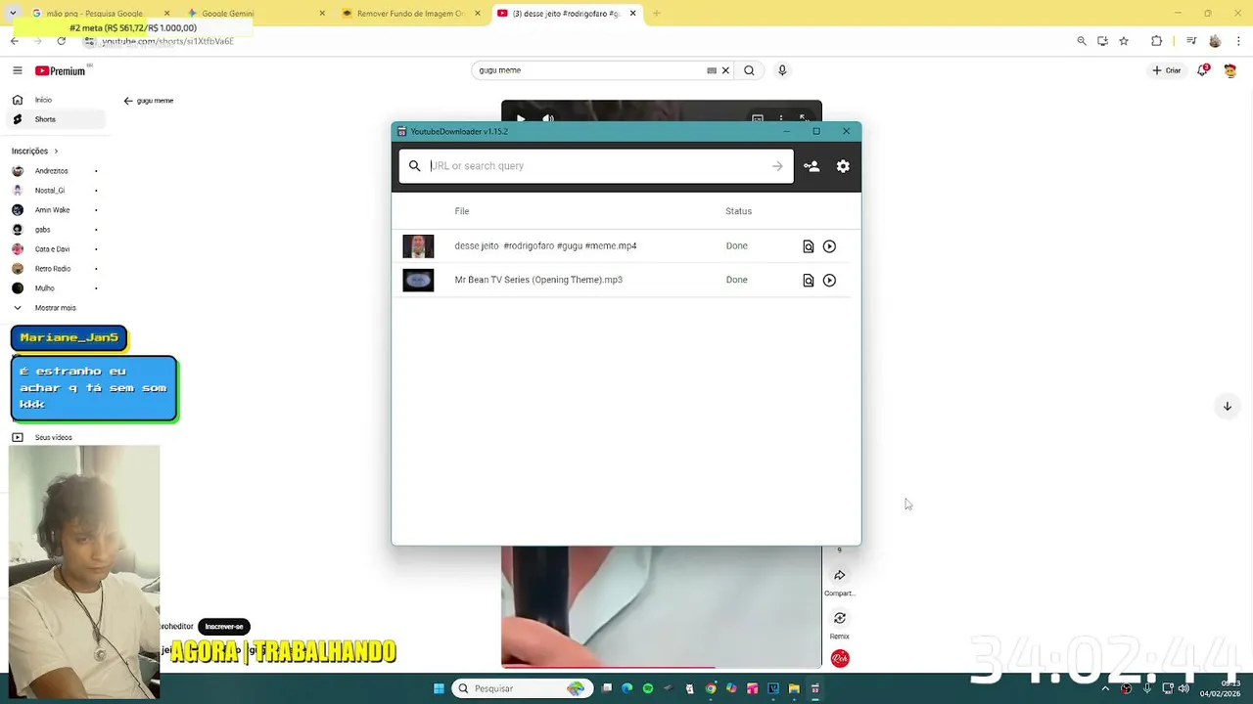Click taskbar Pesquisar search box
1253x704 pixels.
(x=521, y=688)
